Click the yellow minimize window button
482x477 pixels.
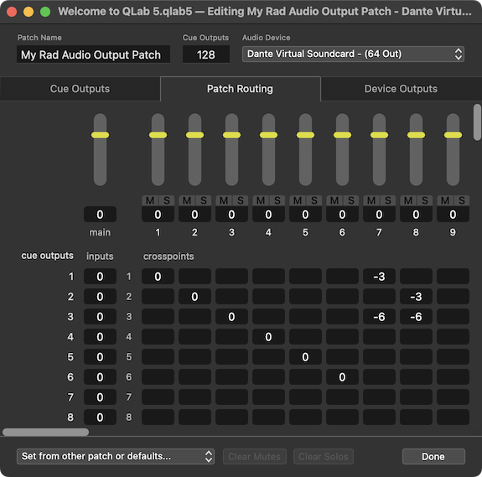click(29, 12)
